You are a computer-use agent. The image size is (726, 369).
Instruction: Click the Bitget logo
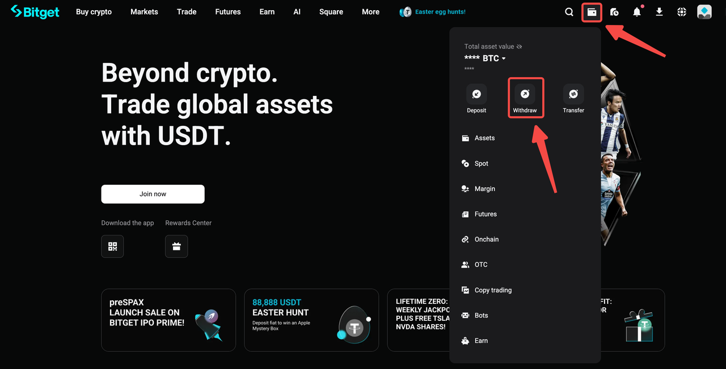[35, 11]
